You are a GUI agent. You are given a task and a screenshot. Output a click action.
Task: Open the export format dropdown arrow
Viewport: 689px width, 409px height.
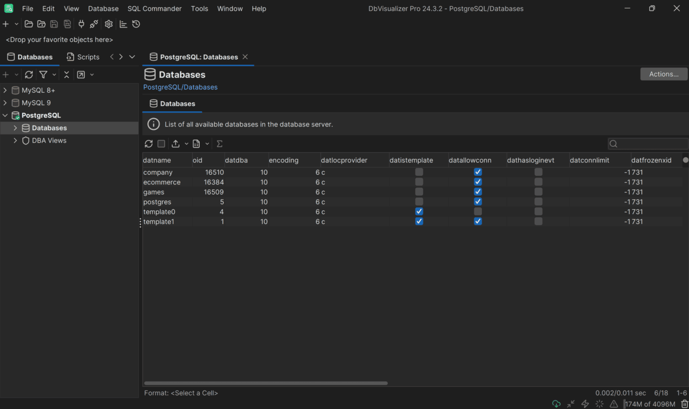(x=186, y=144)
